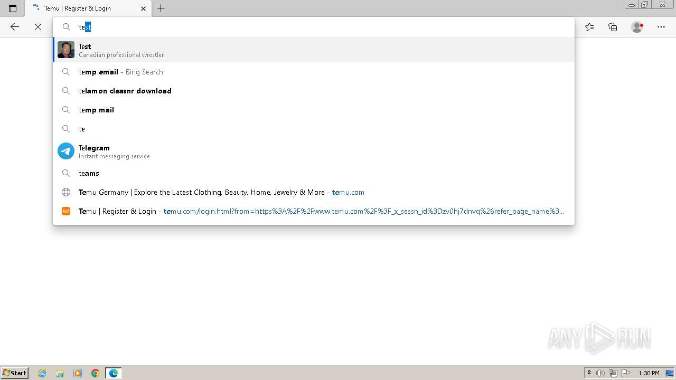Image resolution: width=676 pixels, height=380 pixels.
Task: Open the Favorites star icon
Action: click(x=589, y=27)
